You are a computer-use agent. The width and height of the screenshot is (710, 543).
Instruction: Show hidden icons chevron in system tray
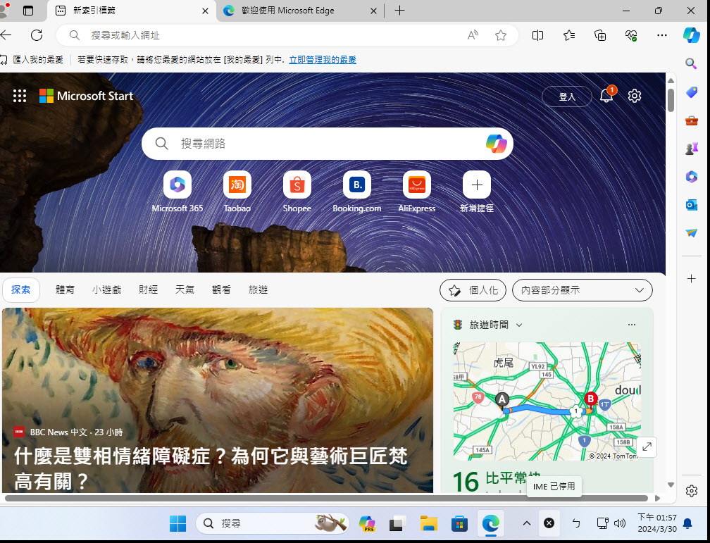pyautogui.click(x=527, y=523)
